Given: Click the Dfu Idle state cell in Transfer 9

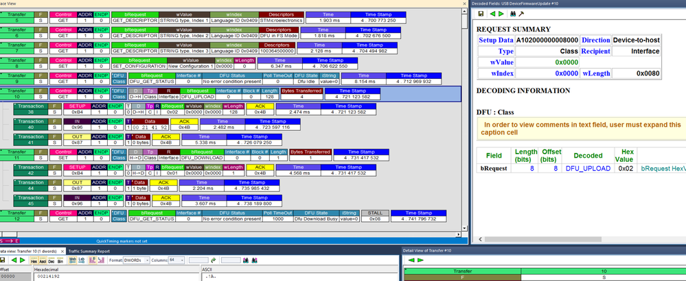Looking at the screenshot, I should pyautogui.click(x=306, y=82).
